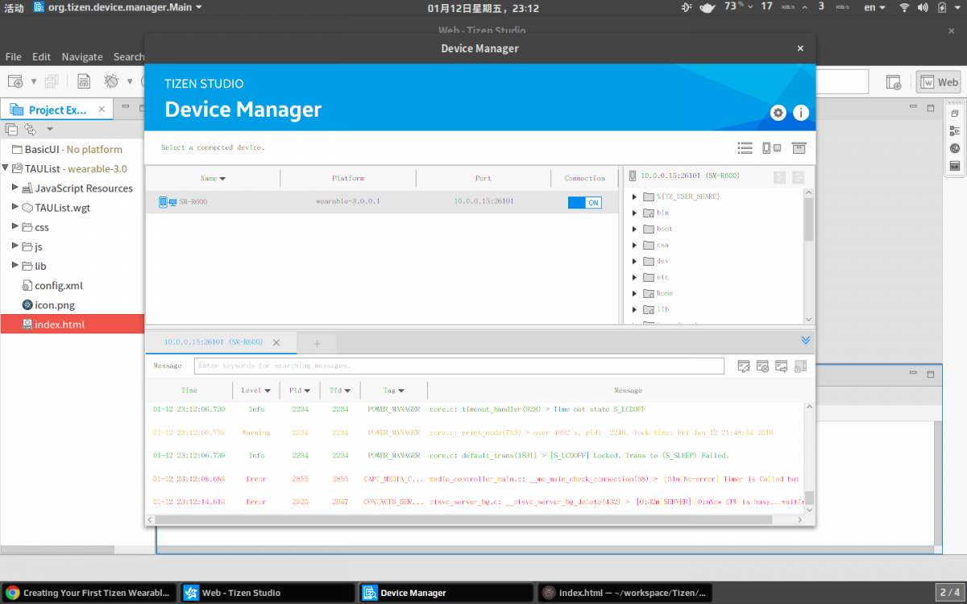The image size is (967, 604).
Task: Select the 10.0.0.15:26101 (SM-R600) log tab
Action: pyautogui.click(x=213, y=342)
